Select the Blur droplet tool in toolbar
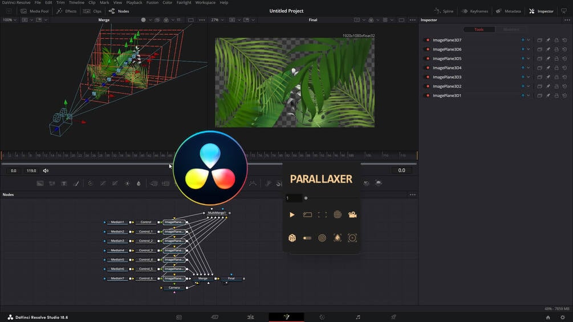573x322 pixels. pos(139,184)
